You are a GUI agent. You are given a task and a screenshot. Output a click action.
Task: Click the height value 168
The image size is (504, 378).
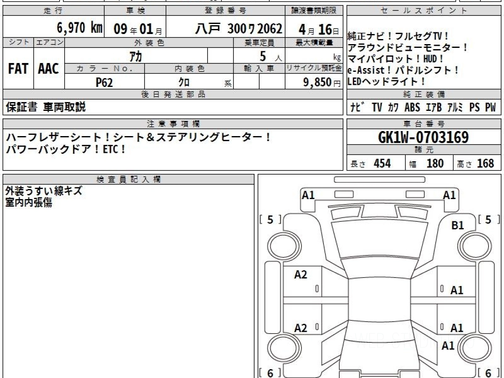click(486, 163)
